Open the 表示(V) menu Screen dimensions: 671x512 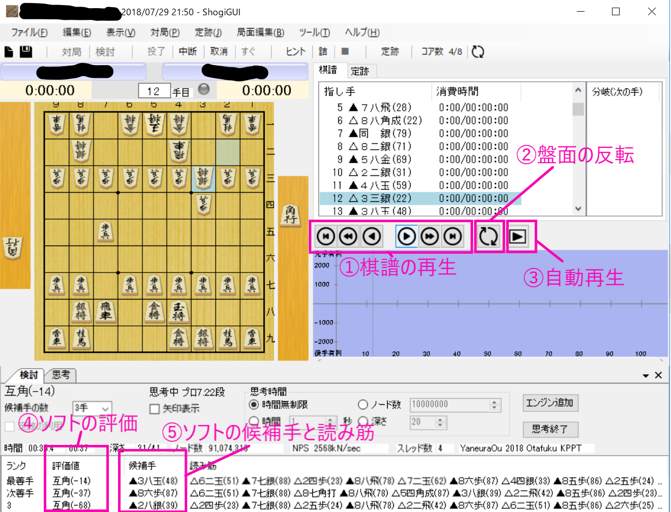[121, 33]
